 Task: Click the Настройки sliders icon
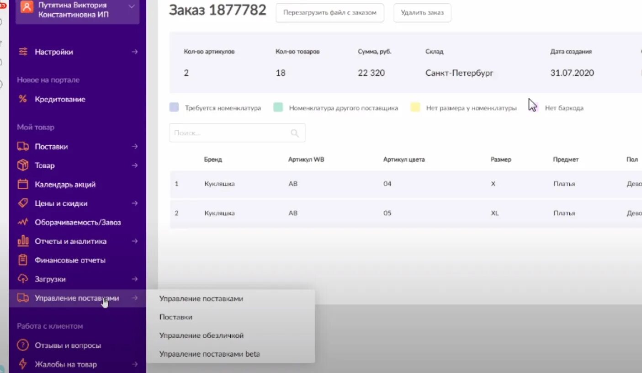[x=23, y=52]
